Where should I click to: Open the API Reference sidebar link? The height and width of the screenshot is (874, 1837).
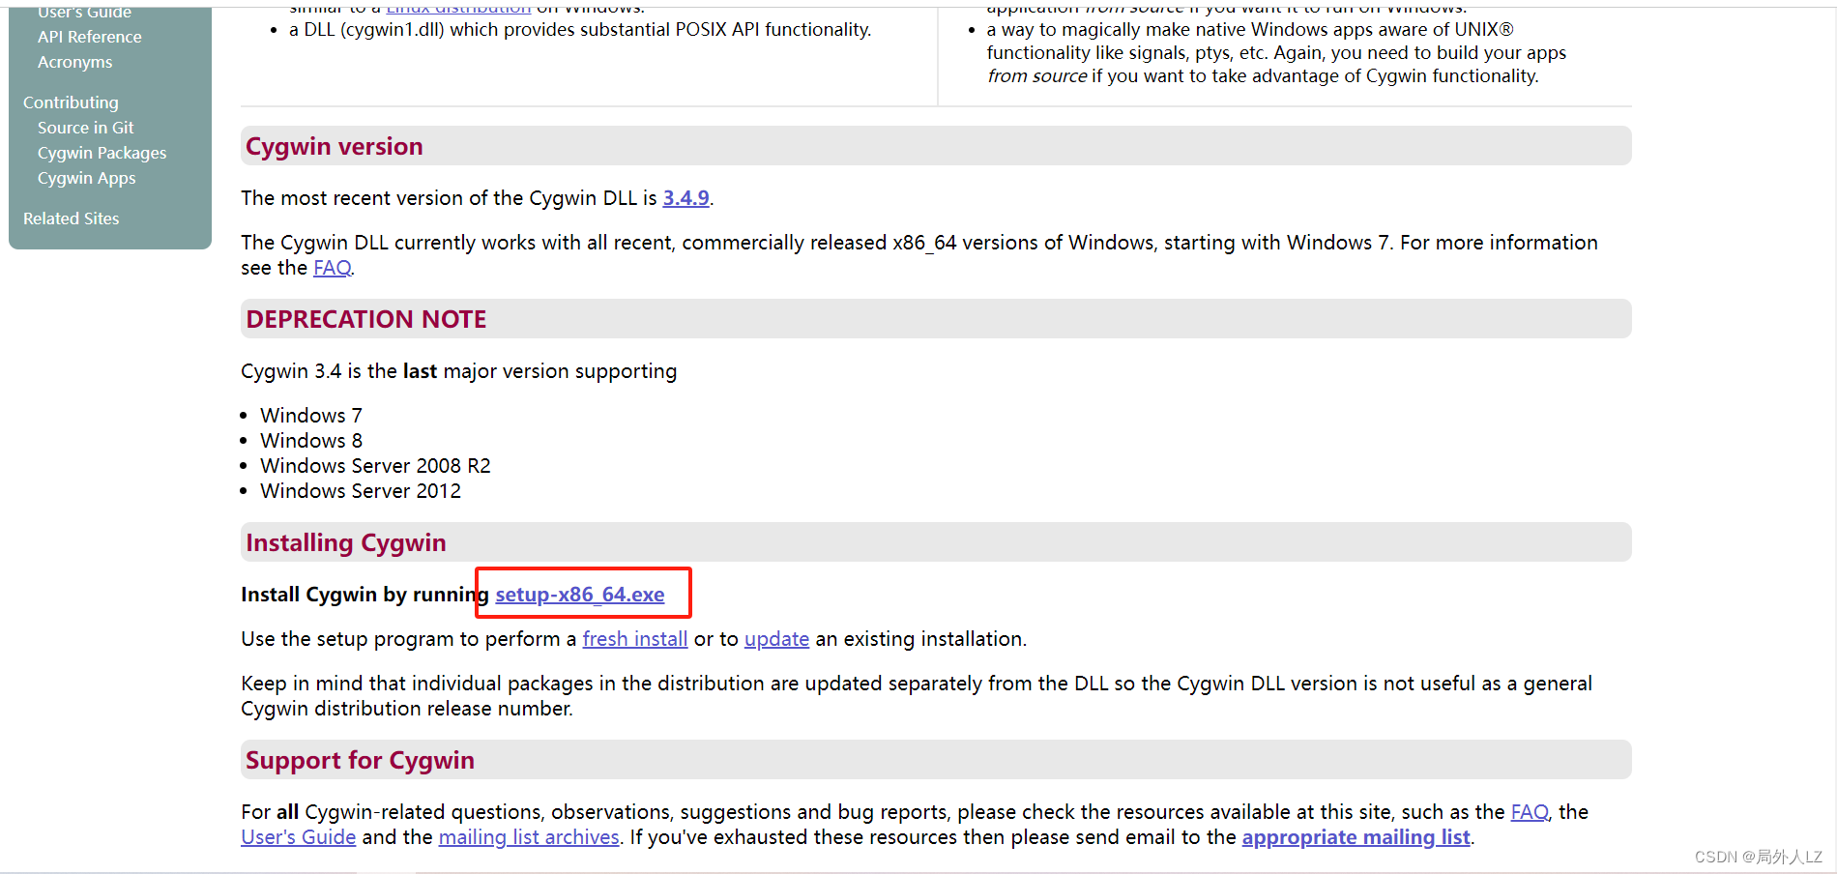coord(89,37)
